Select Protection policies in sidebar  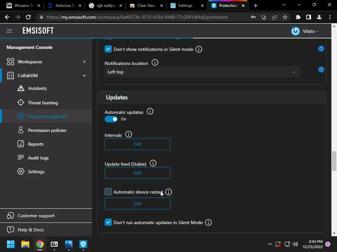(x=47, y=116)
